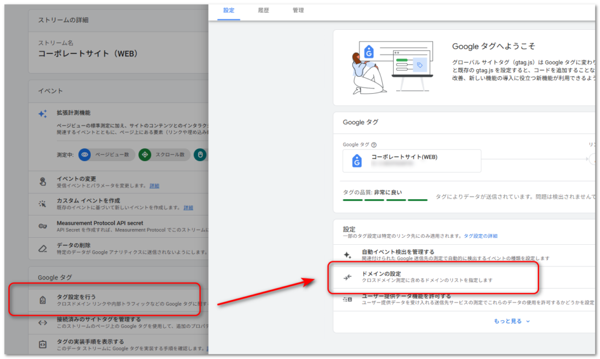The width and height of the screenshot is (600, 359).
Task: Open 自動イベント検出を管理する
Action: [464, 255]
